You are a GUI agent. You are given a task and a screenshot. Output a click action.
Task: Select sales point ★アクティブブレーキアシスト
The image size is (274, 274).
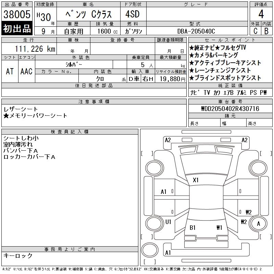[225, 63]
